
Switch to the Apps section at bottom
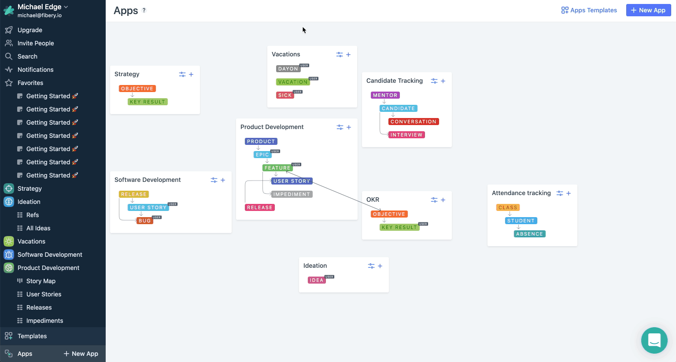(24, 353)
